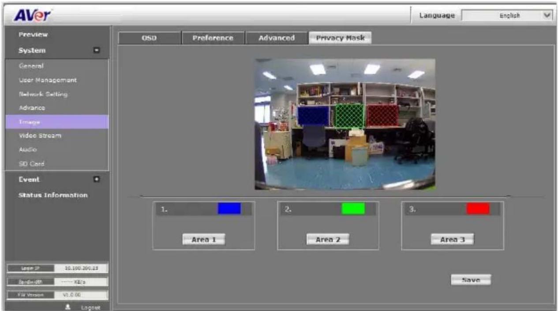This screenshot has height=311, width=558.
Task: Click the red color swatch for area 3
Action: 478,209
